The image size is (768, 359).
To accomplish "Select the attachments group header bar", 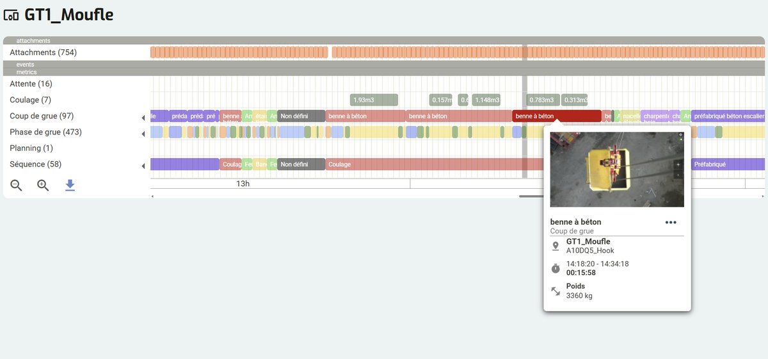I will [x=384, y=40].
